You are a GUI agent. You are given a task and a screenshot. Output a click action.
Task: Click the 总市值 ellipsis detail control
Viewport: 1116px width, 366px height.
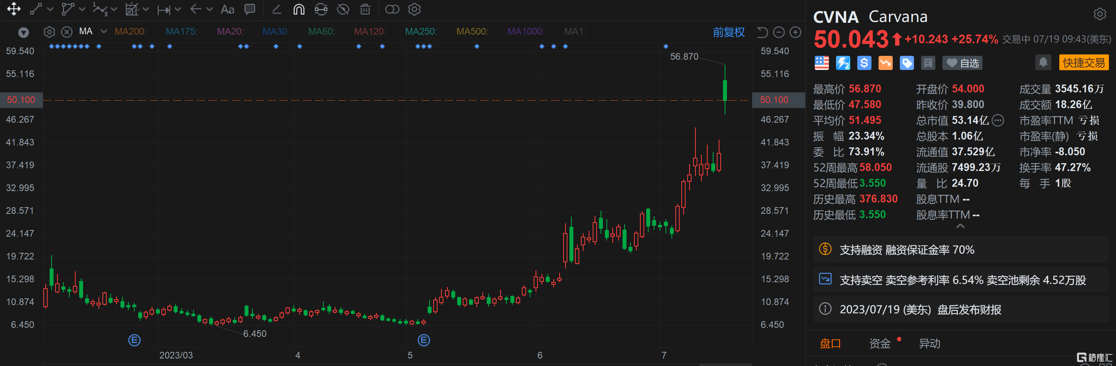[998, 120]
